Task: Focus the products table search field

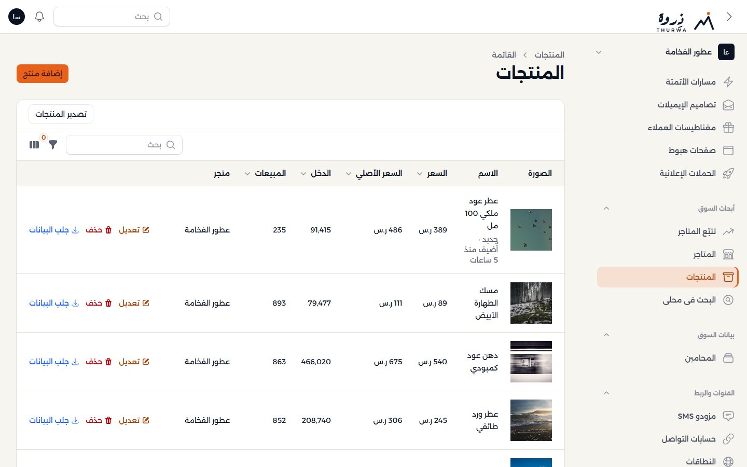Action: [x=124, y=145]
